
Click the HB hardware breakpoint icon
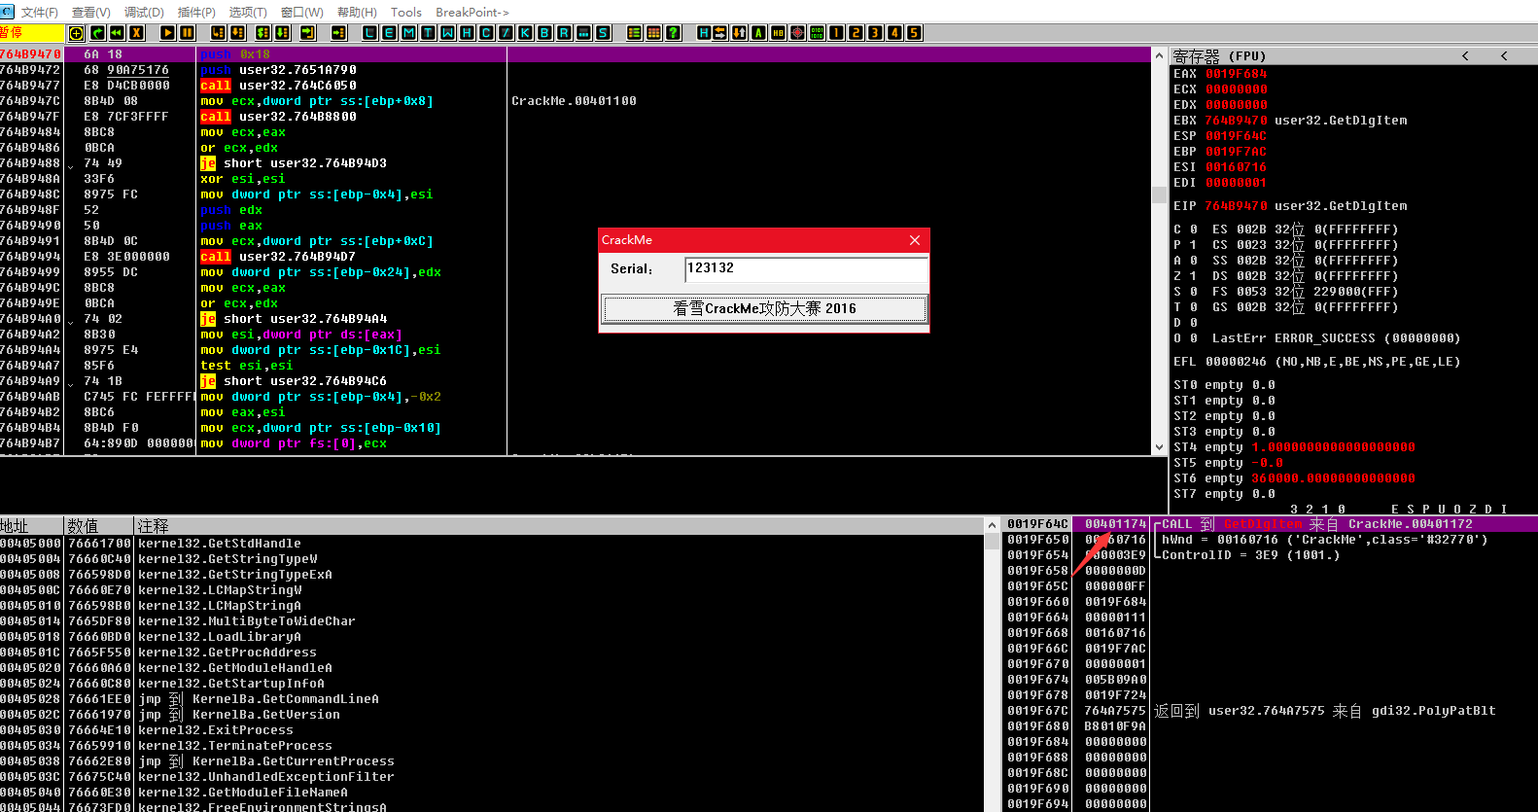[778, 33]
